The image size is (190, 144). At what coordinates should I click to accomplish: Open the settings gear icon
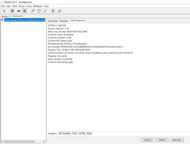click(60, 11)
